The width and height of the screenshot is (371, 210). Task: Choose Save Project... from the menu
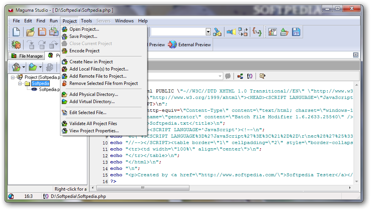pyautogui.click(x=104, y=36)
